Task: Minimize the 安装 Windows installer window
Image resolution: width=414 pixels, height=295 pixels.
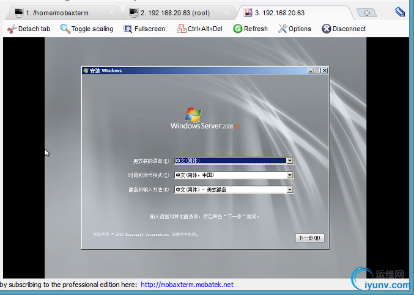Action: (311, 70)
